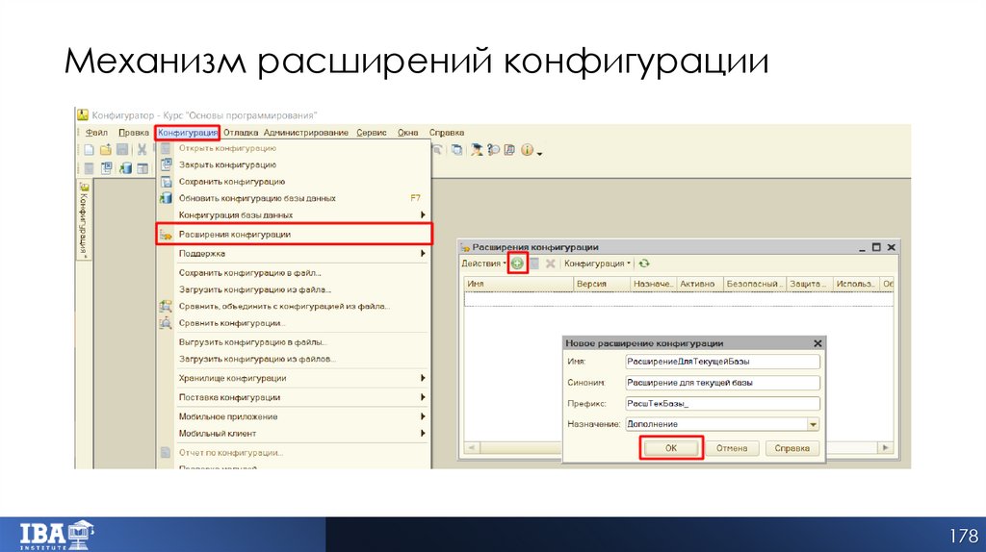Click into the Синоним input field
986x552 pixels.
pos(722,383)
